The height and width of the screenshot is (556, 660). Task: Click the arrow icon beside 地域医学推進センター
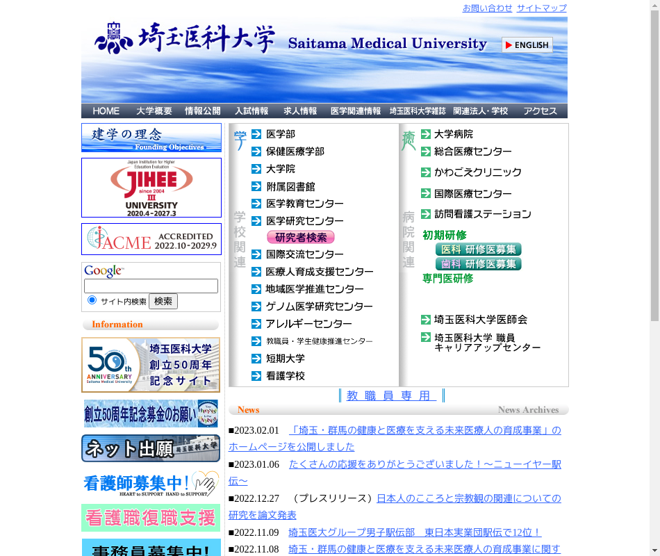256,289
